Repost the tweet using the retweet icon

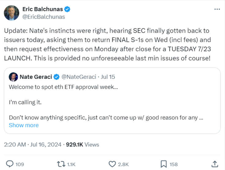click(x=61, y=164)
